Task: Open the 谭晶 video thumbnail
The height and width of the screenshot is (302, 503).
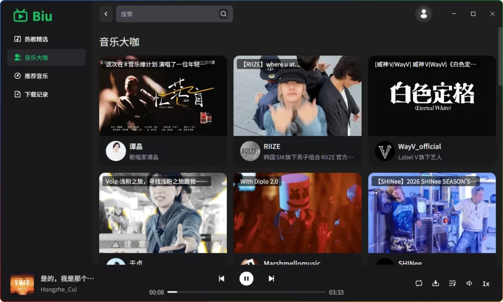Action: 163,96
